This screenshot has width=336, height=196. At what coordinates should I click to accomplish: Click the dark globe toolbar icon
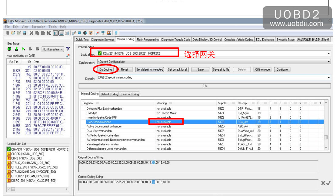(85, 33)
